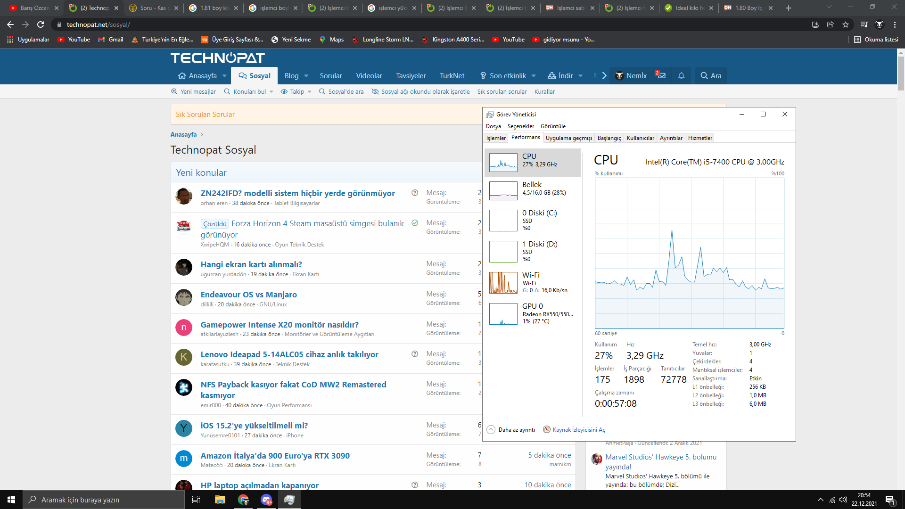Open the inbox envelope icon with the 2 badge
Screen dimensions: 905x509
(661, 75)
